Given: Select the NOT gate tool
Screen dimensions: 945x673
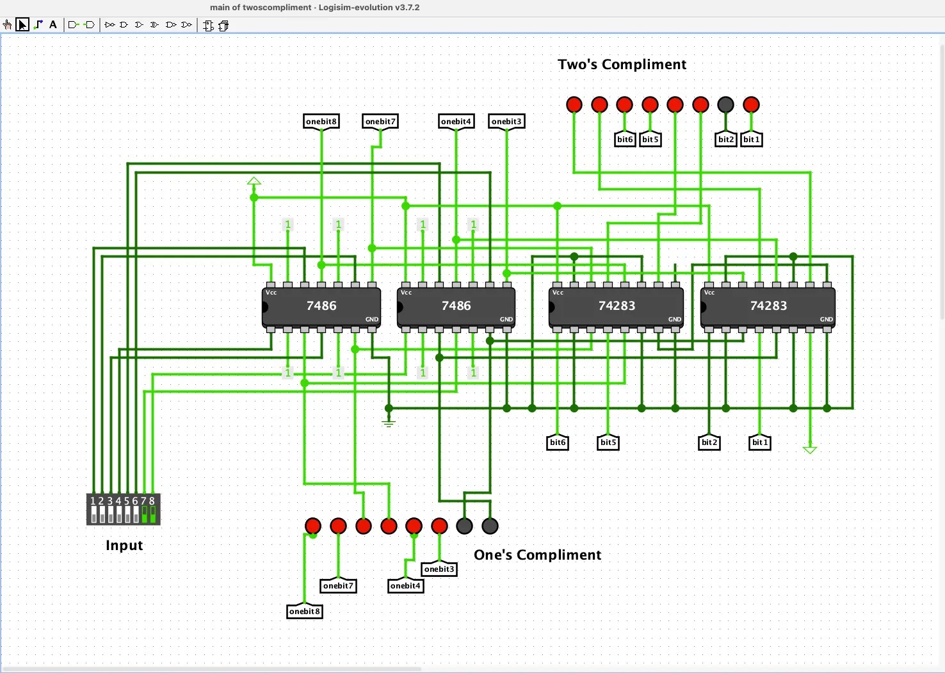Looking at the screenshot, I should coord(109,25).
